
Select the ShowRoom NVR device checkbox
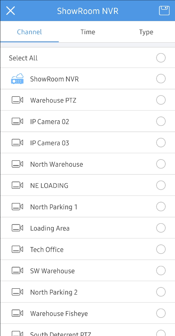[161, 79]
